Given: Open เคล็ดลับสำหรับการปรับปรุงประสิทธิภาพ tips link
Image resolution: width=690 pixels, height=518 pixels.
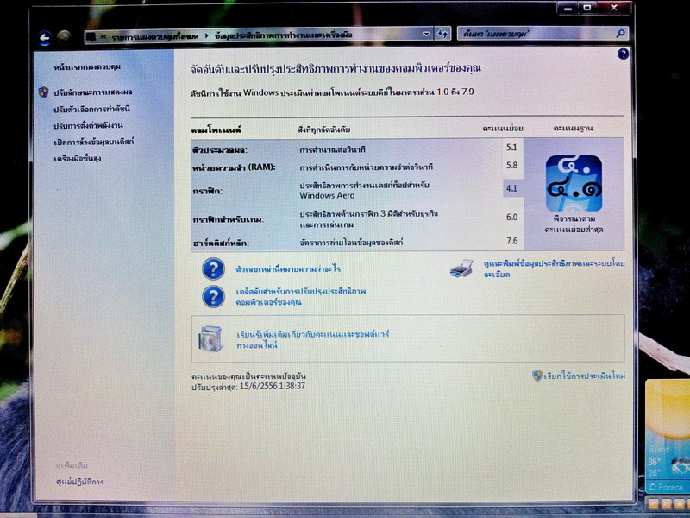Looking at the screenshot, I should 300,296.
